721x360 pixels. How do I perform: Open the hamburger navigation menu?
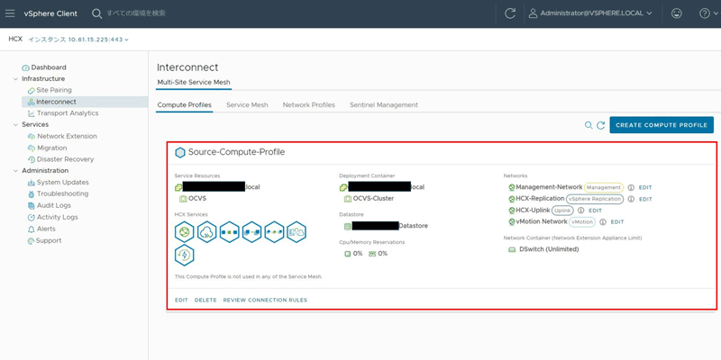point(10,13)
